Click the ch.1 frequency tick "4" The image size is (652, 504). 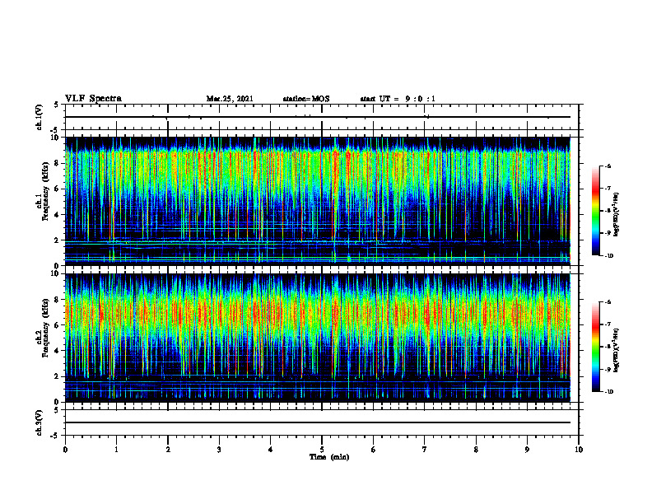57,215
